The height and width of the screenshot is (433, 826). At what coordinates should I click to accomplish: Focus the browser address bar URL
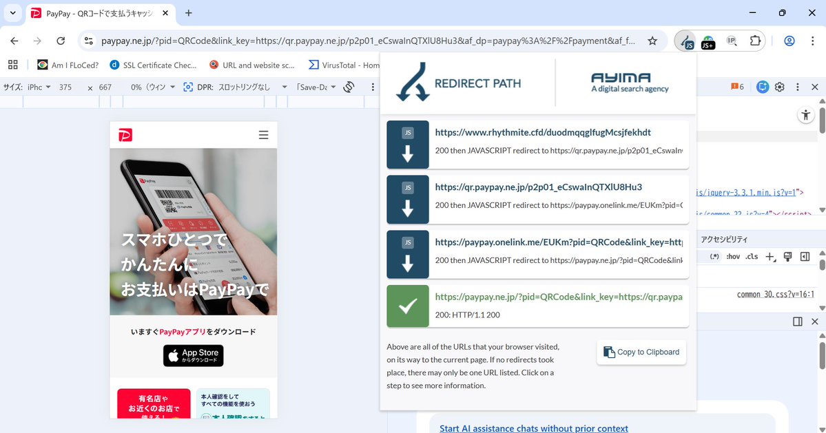click(368, 41)
